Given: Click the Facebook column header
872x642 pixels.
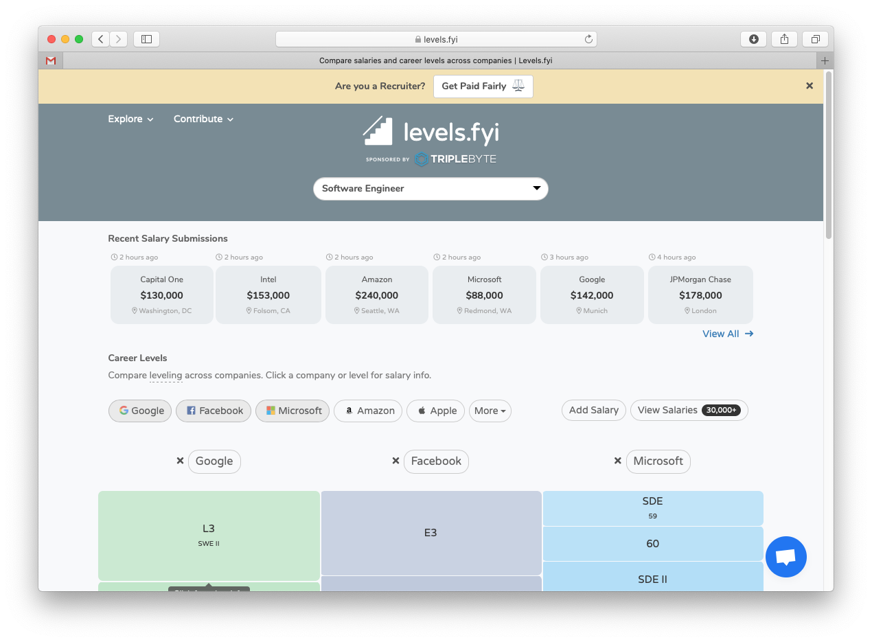Looking at the screenshot, I should coord(436,461).
